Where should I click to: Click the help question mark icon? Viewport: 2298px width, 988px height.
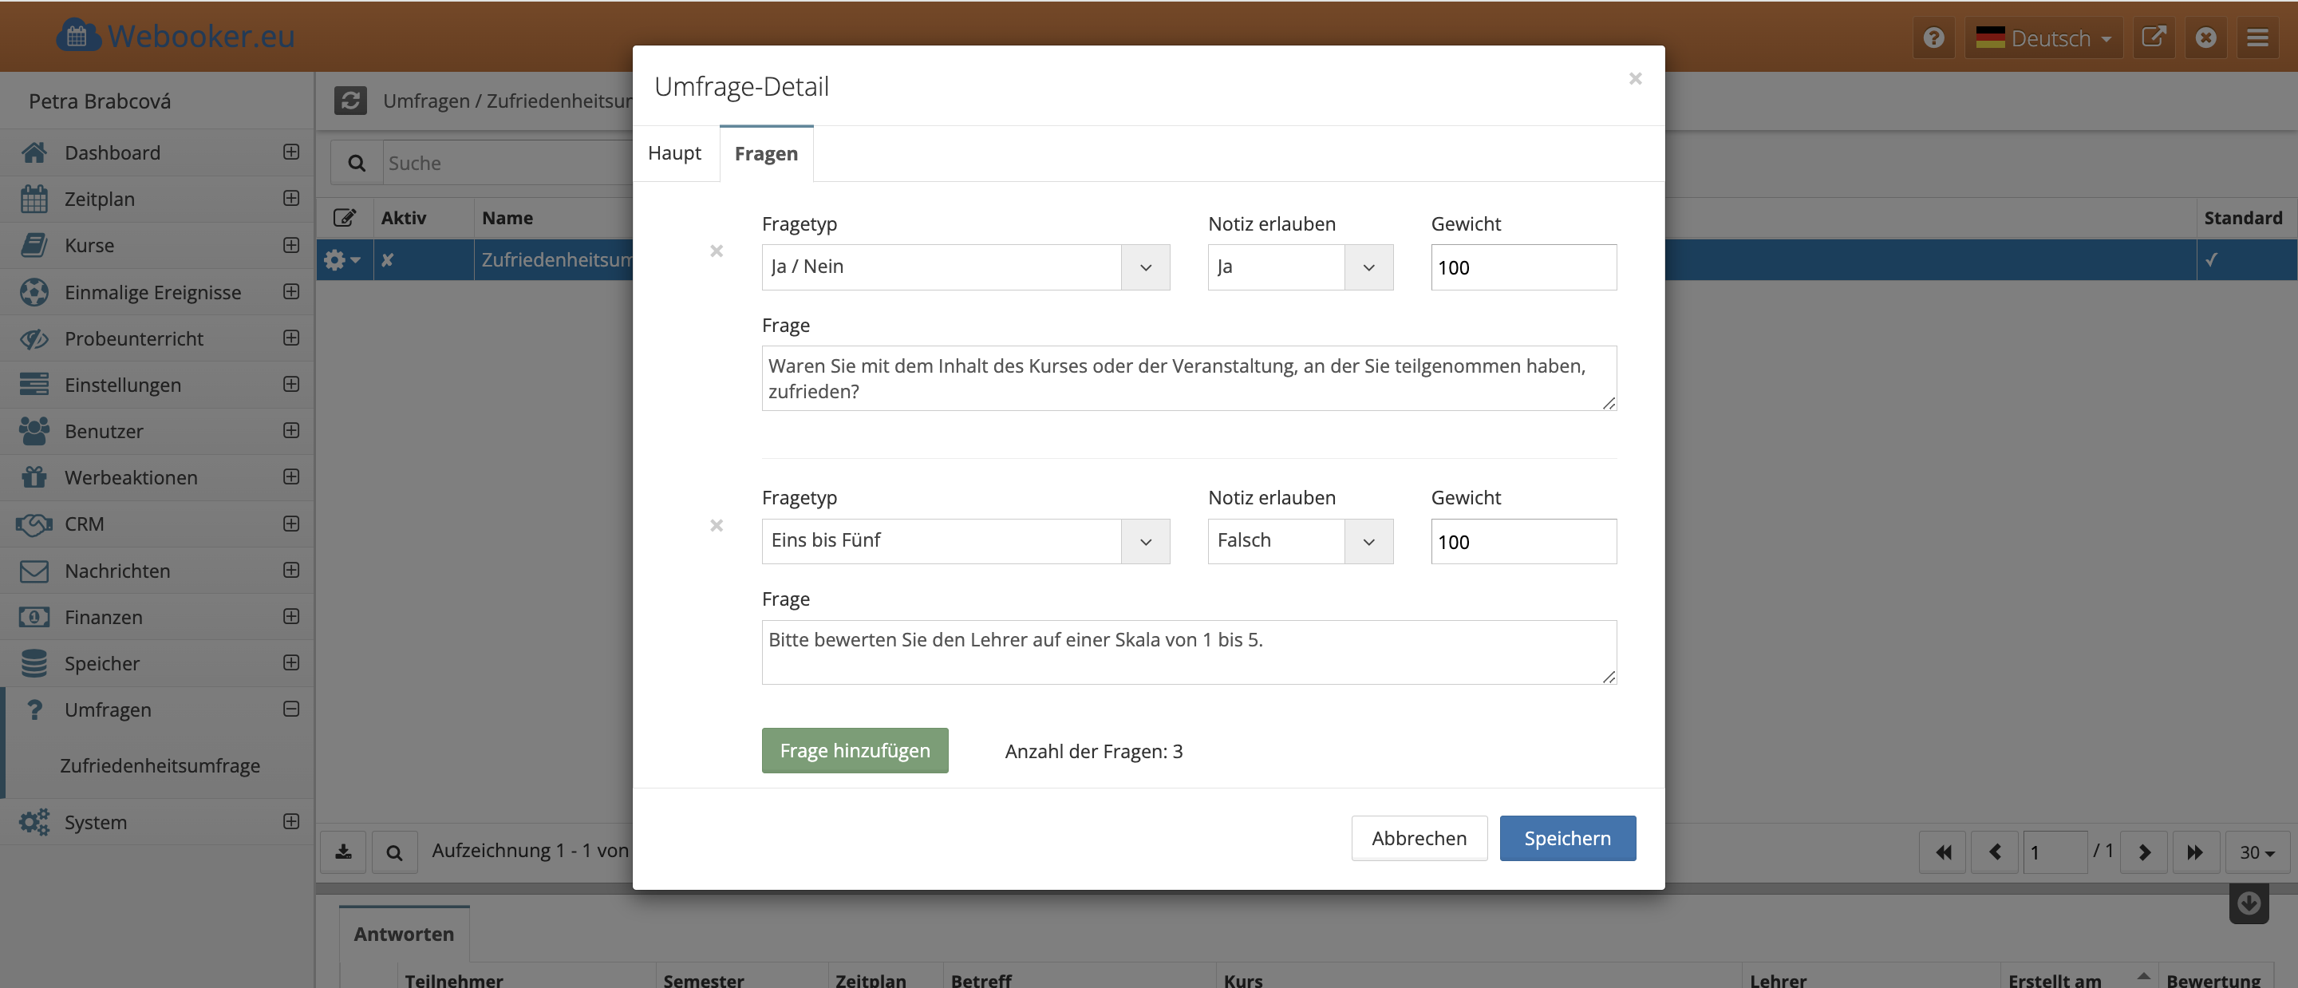pos(1933,38)
